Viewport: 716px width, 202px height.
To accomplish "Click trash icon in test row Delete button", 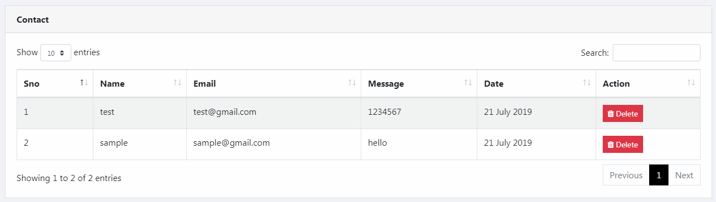I will [610, 114].
